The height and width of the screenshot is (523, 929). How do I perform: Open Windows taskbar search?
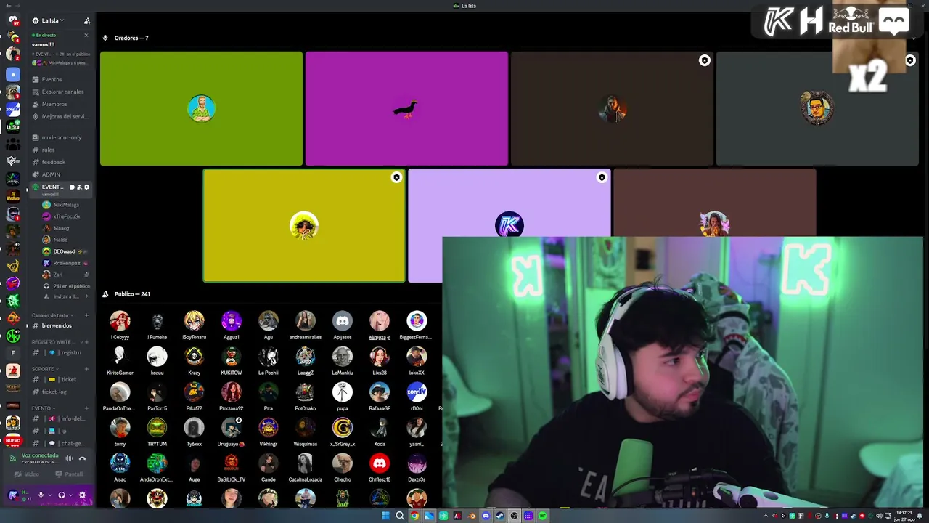tap(400, 516)
